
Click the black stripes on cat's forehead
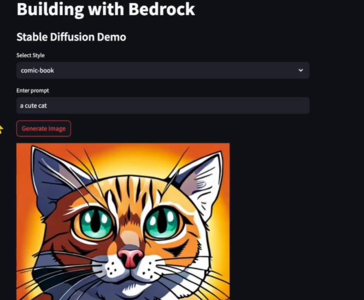point(132,189)
